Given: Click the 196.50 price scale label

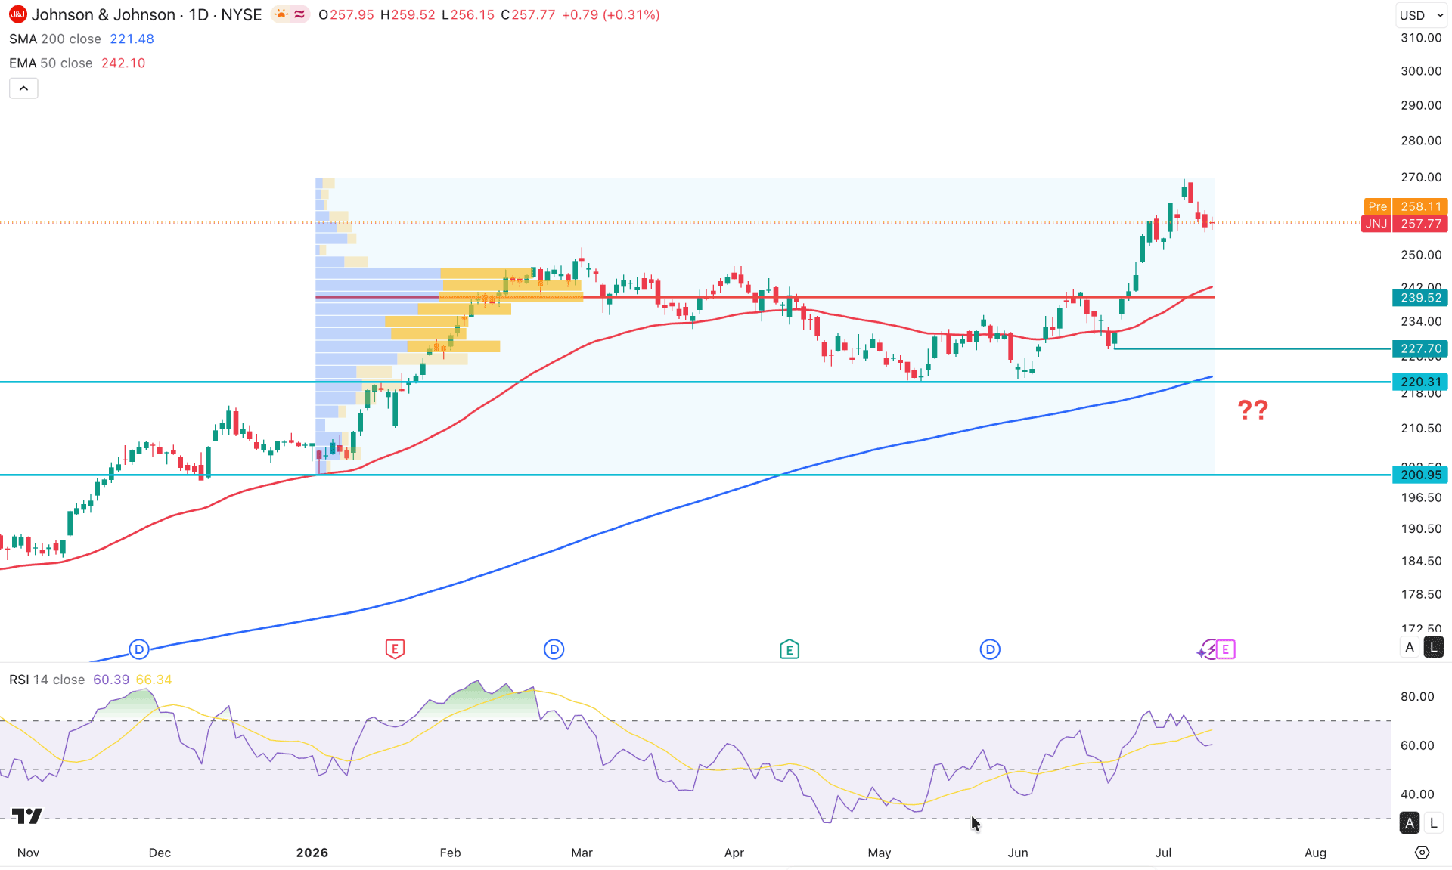Looking at the screenshot, I should click(x=1421, y=497).
